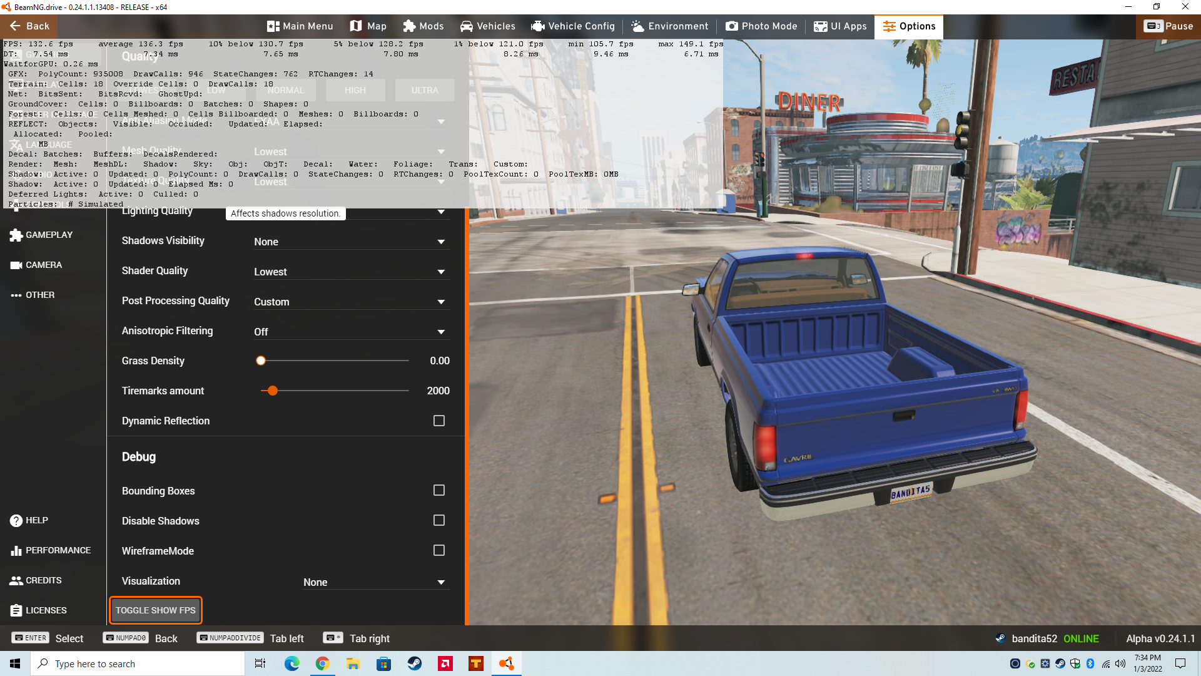Click the UI Apps icon
Image resolution: width=1201 pixels, height=676 pixels.
[820, 26]
